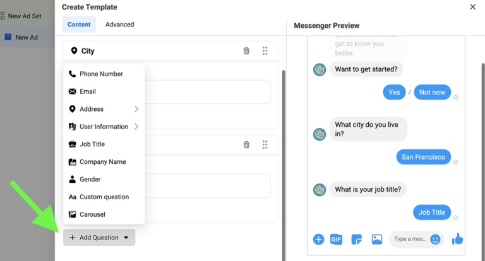Select Gender question type
Viewport: 485px width, 261px height.
point(104,180)
